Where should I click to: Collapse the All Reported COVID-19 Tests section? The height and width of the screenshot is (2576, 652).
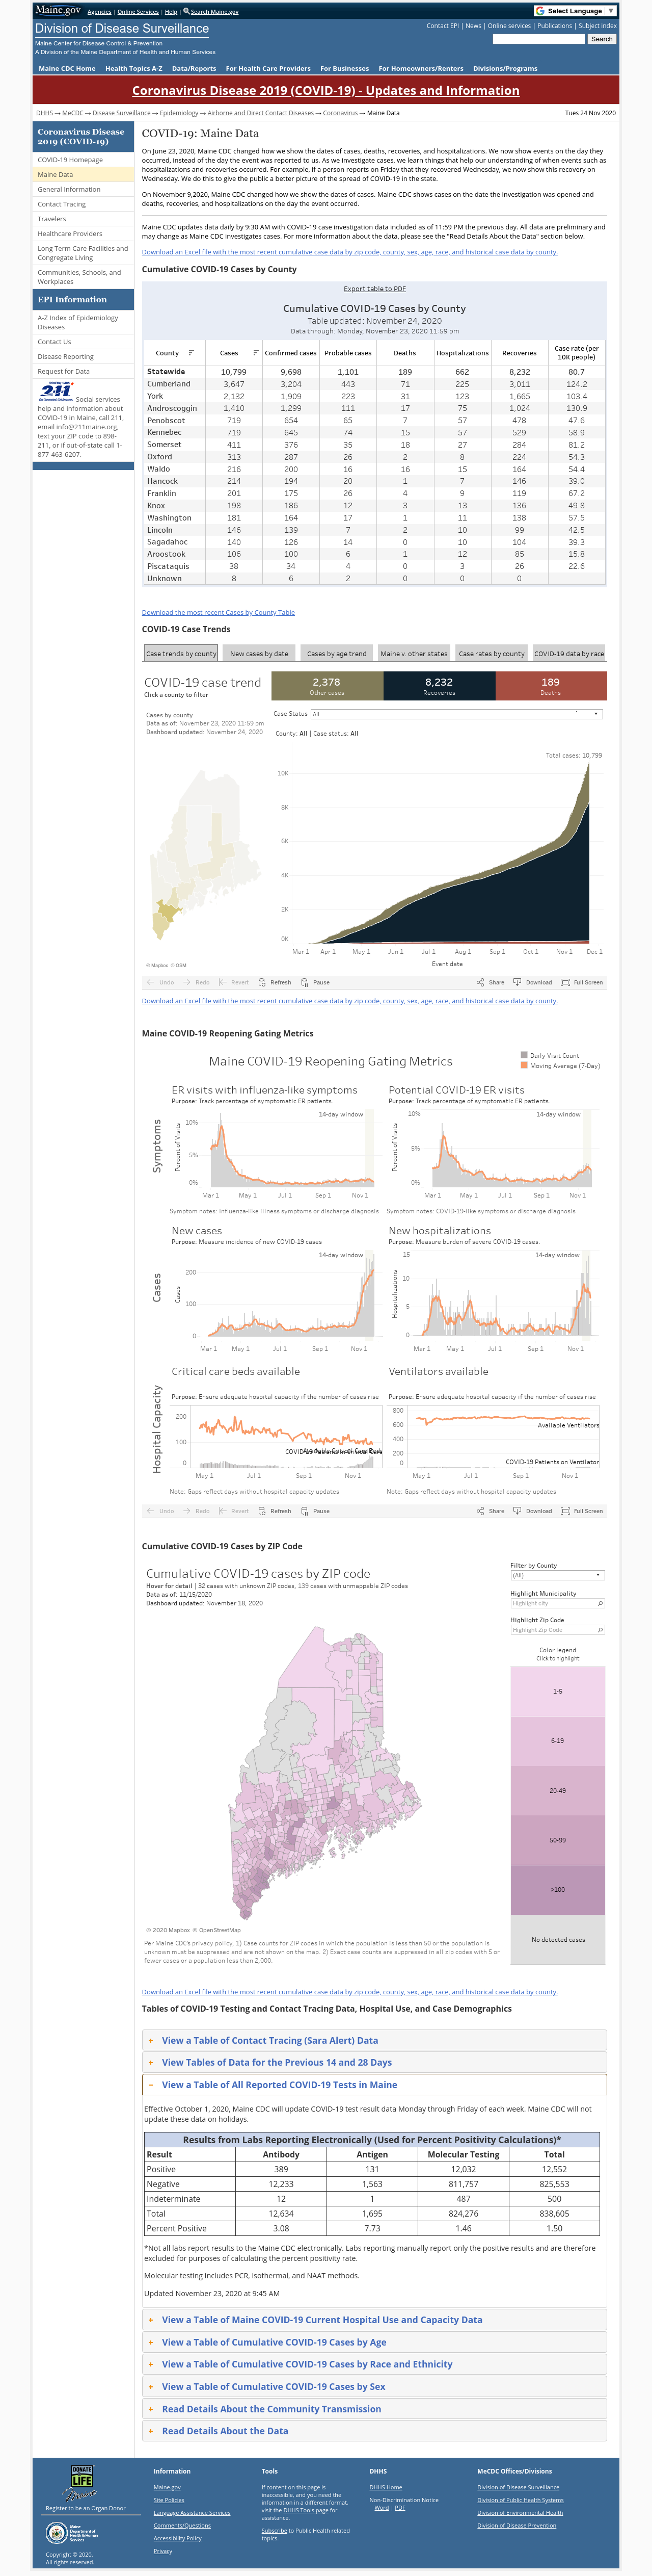279,2084
